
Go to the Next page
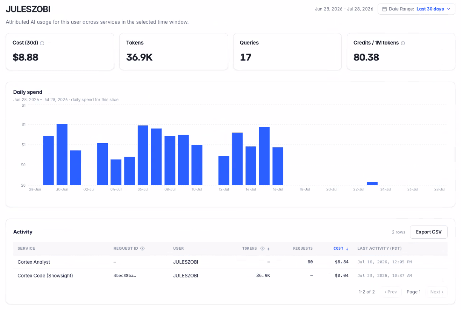click(436, 292)
